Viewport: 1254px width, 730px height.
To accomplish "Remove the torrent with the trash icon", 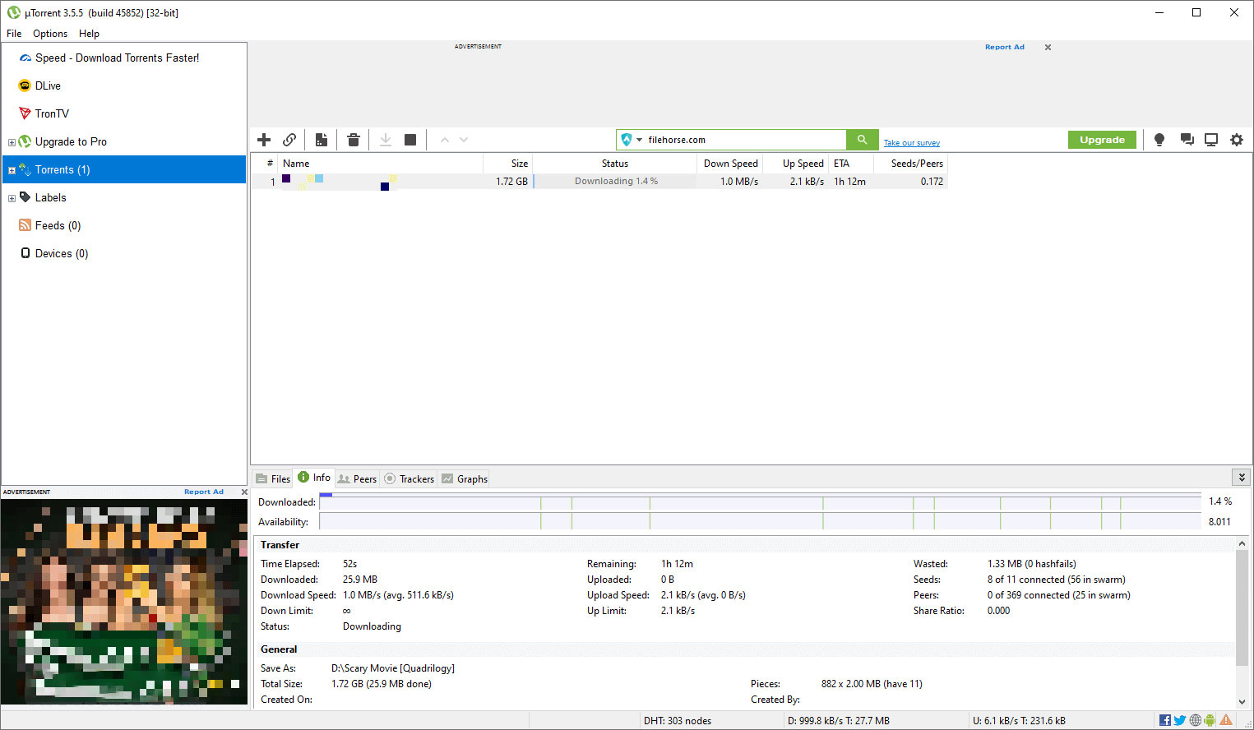I will [354, 140].
